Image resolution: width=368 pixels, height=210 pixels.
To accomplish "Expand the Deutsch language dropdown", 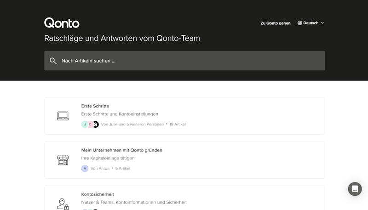I will coord(311,23).
